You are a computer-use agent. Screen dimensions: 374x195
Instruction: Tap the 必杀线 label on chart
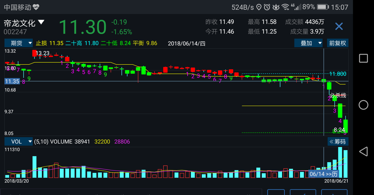pyautogui.click(x=338, y=96)
